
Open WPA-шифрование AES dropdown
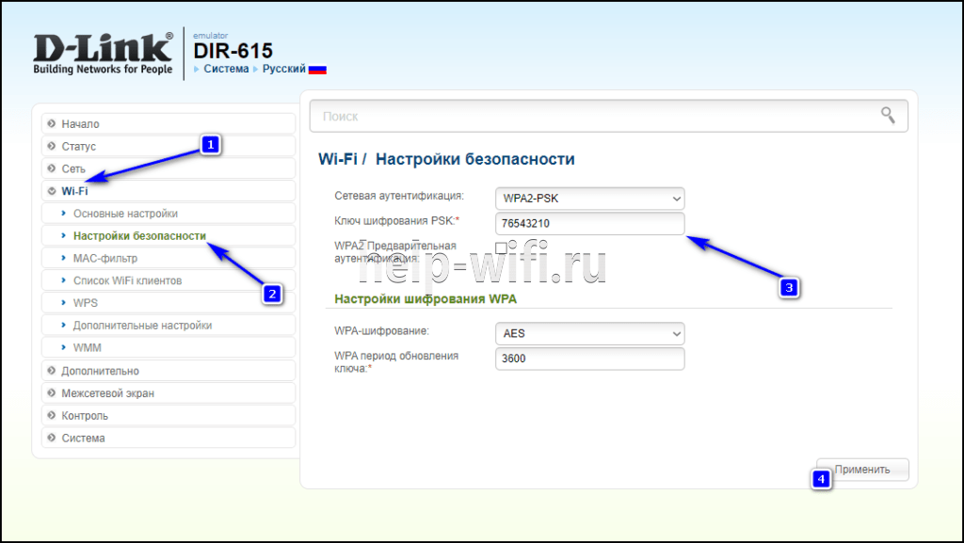tap(589, 333)
